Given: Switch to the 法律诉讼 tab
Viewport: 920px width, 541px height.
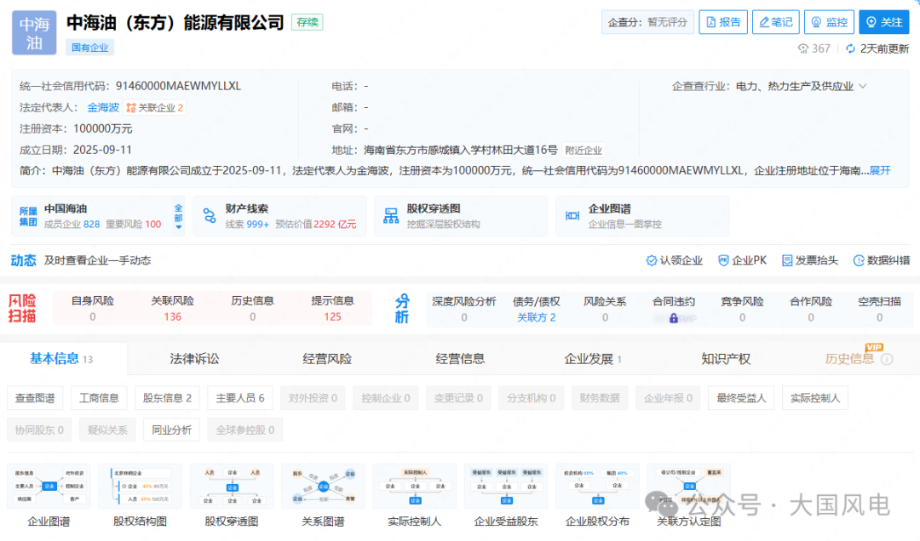Looking at the screenshot, I should click(x=194, y=359).
